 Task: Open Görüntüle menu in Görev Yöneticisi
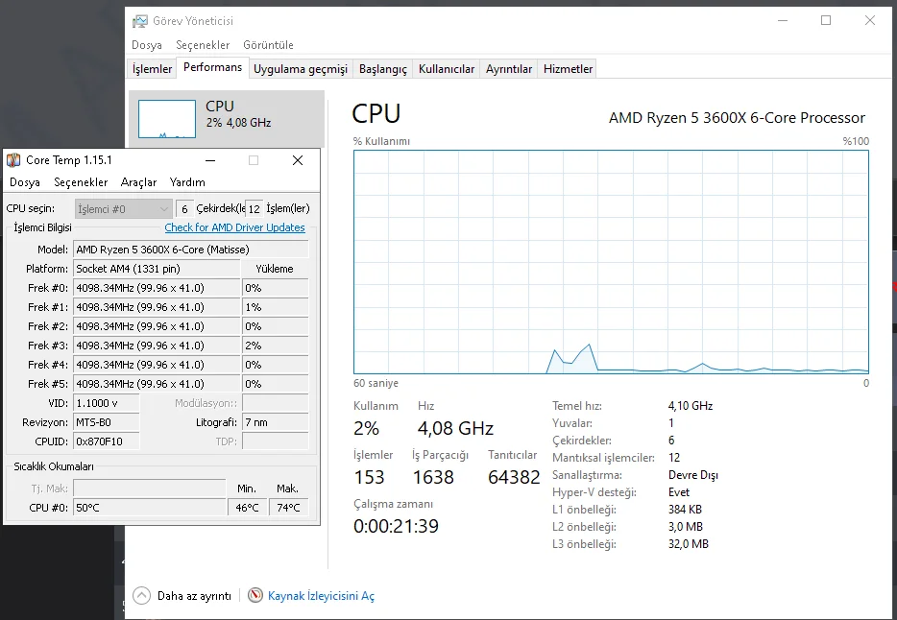click(268, 44)
